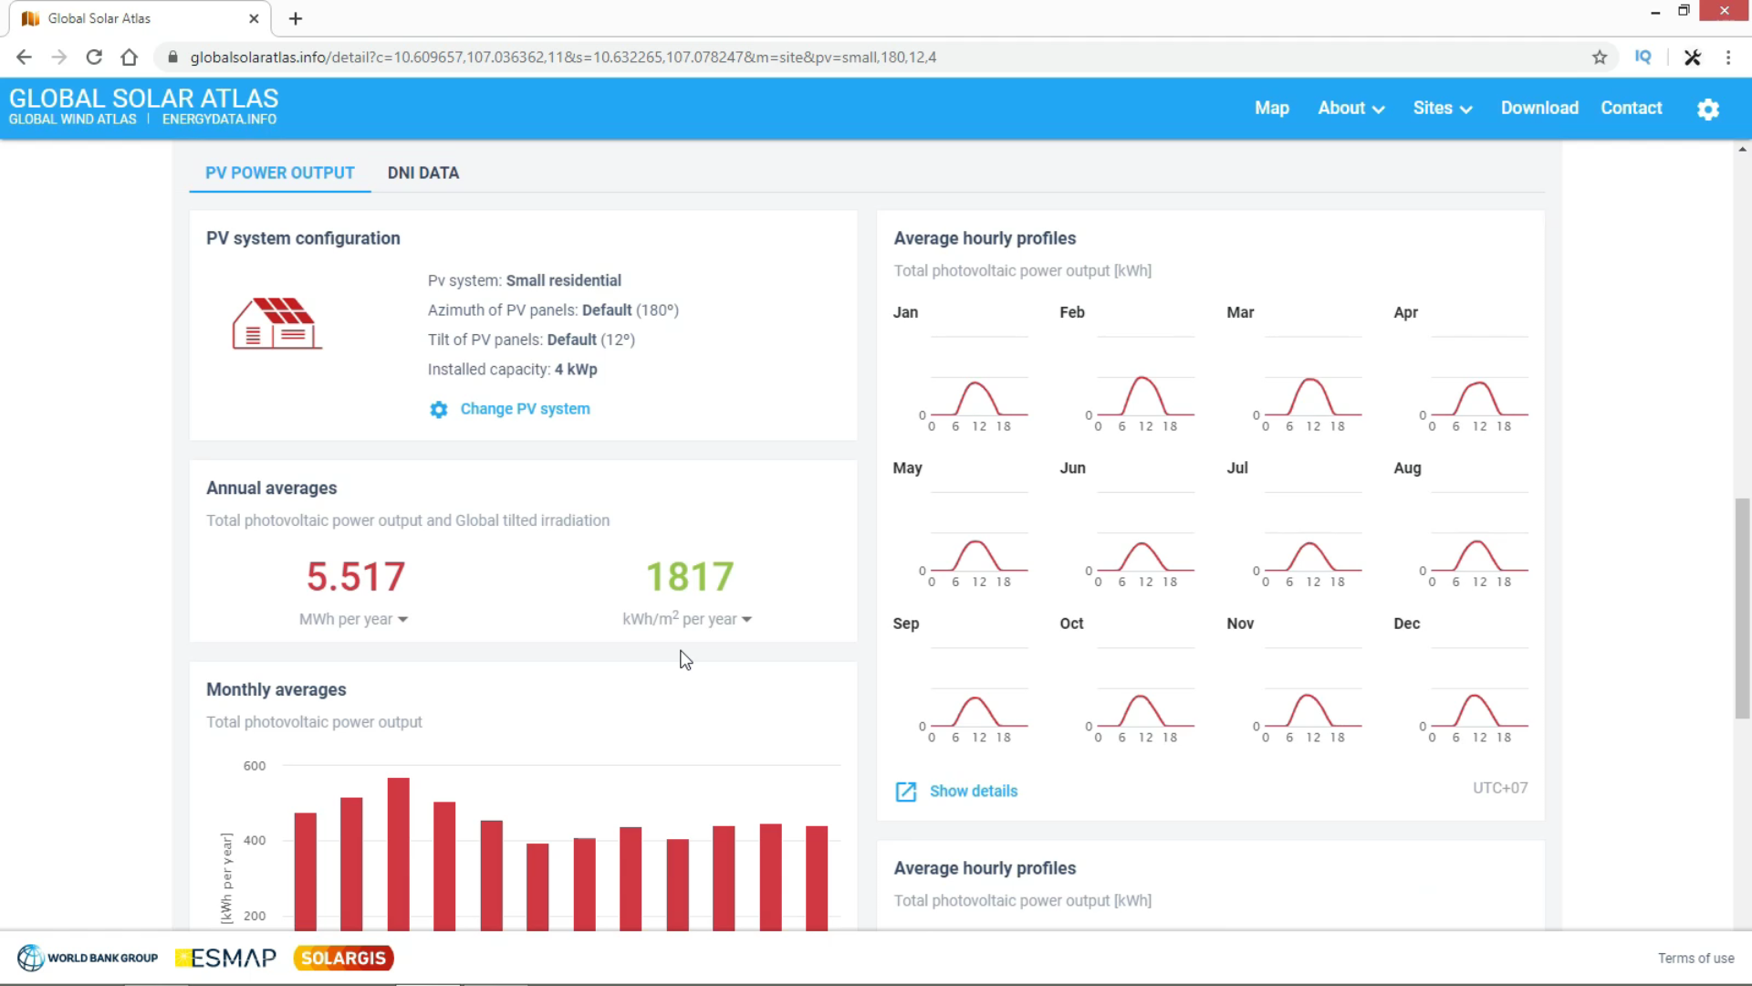Click the Change PV system gear icon
Viewport: 1752px width, 986px height.
click(439, 410)
